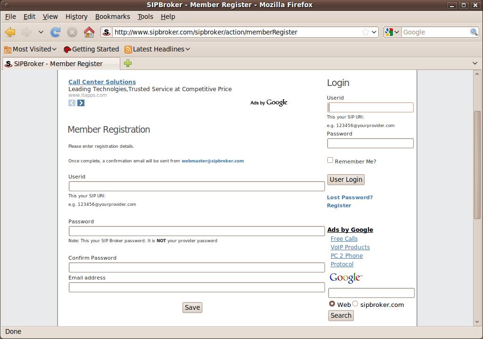Click the Back arrow navigation button
483x339 pixels.
[10, 32]
